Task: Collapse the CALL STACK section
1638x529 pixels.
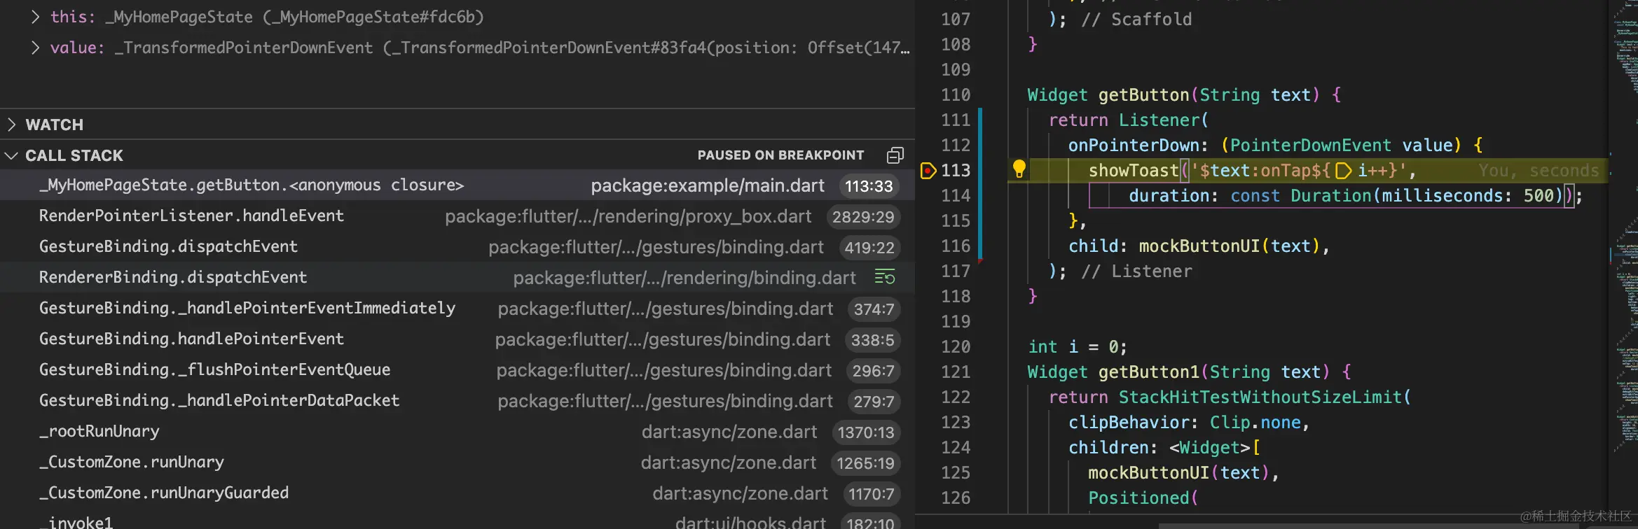Action: pyautogui.click(x=11, y=155)
